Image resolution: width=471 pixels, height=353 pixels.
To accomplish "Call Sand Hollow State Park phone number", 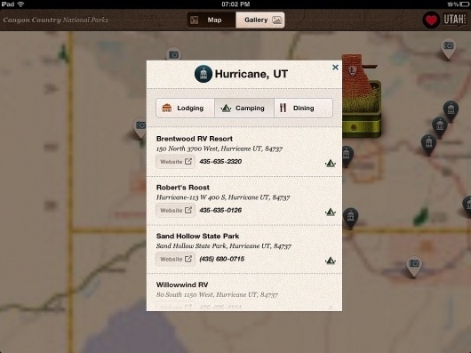I will [221, 259].
